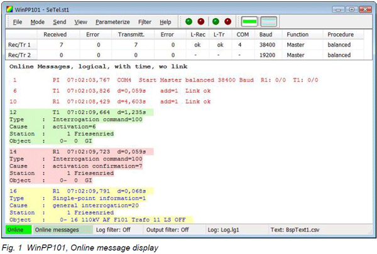Click message 14 R1 header at 07:02:09,723
The height and width of the screenshot is (254, 377).
coord(81,152)
